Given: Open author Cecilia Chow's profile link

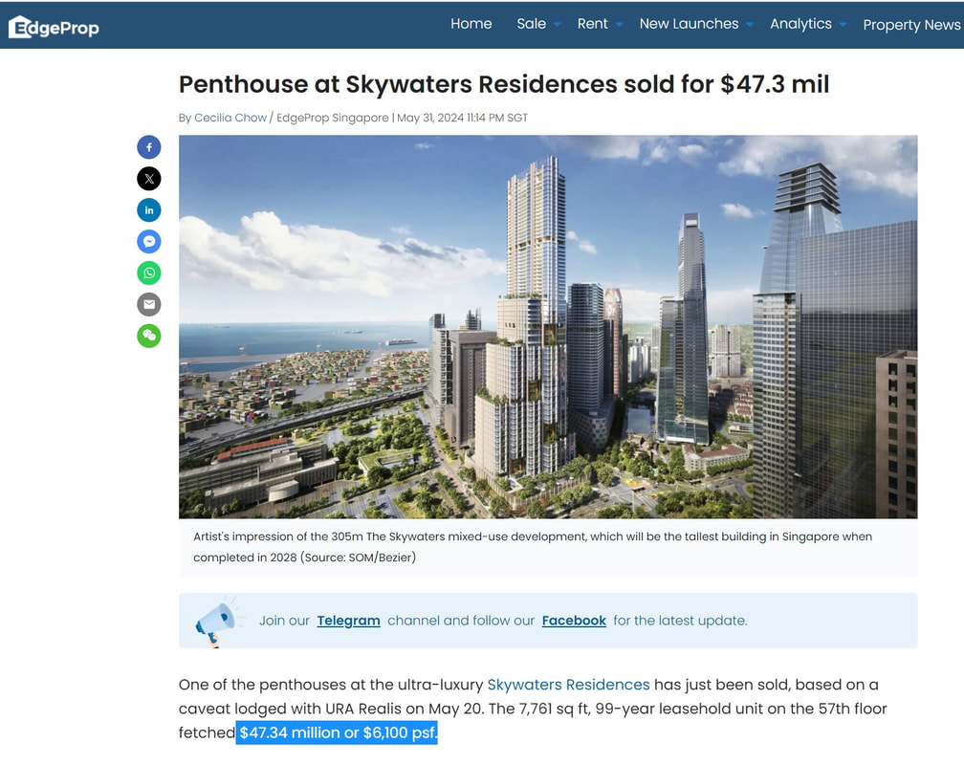Looking at the screenshot, I should point(230,118).
